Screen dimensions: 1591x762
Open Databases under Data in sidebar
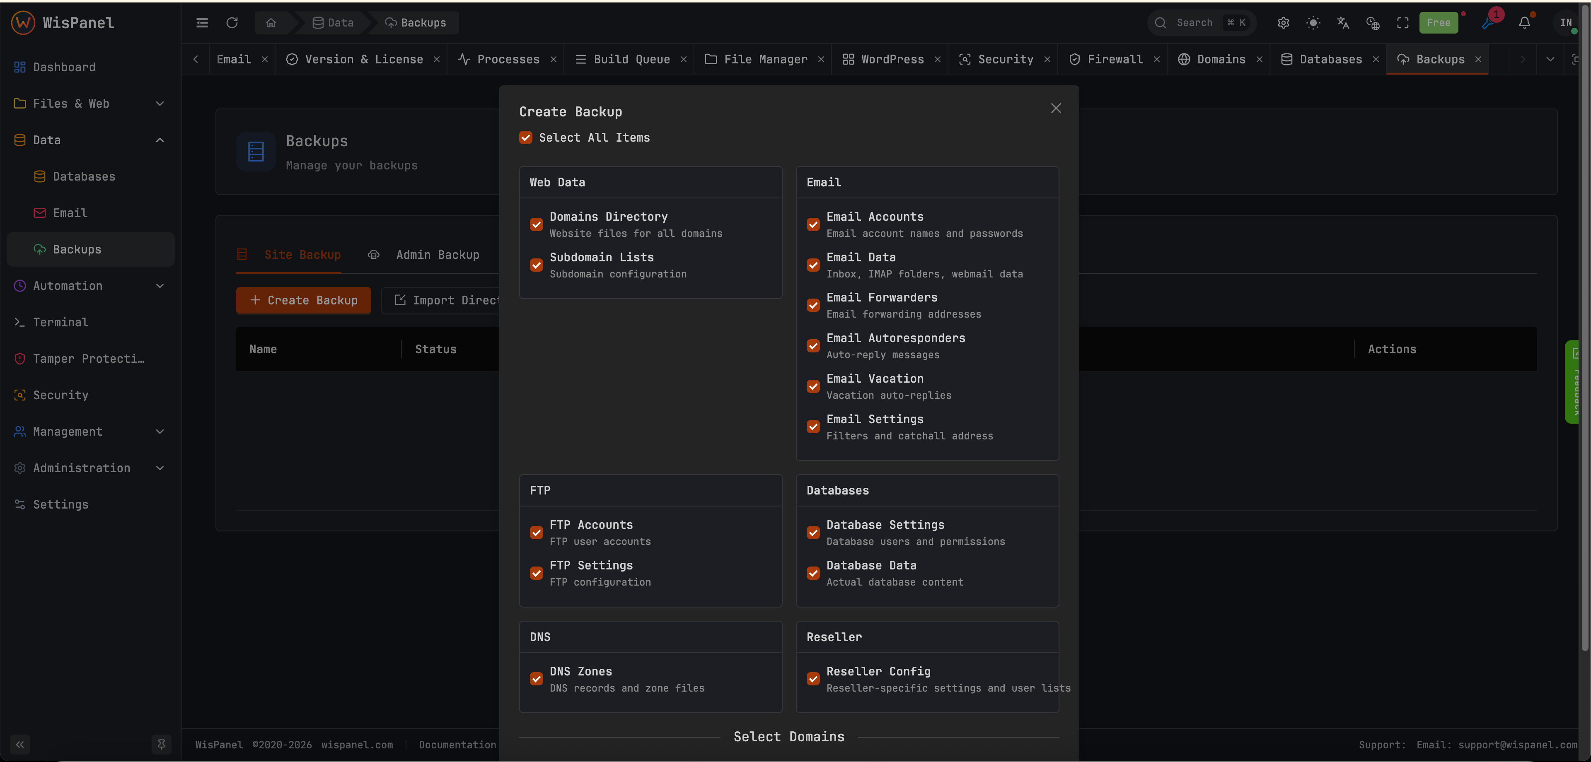(x=90, y=176)
